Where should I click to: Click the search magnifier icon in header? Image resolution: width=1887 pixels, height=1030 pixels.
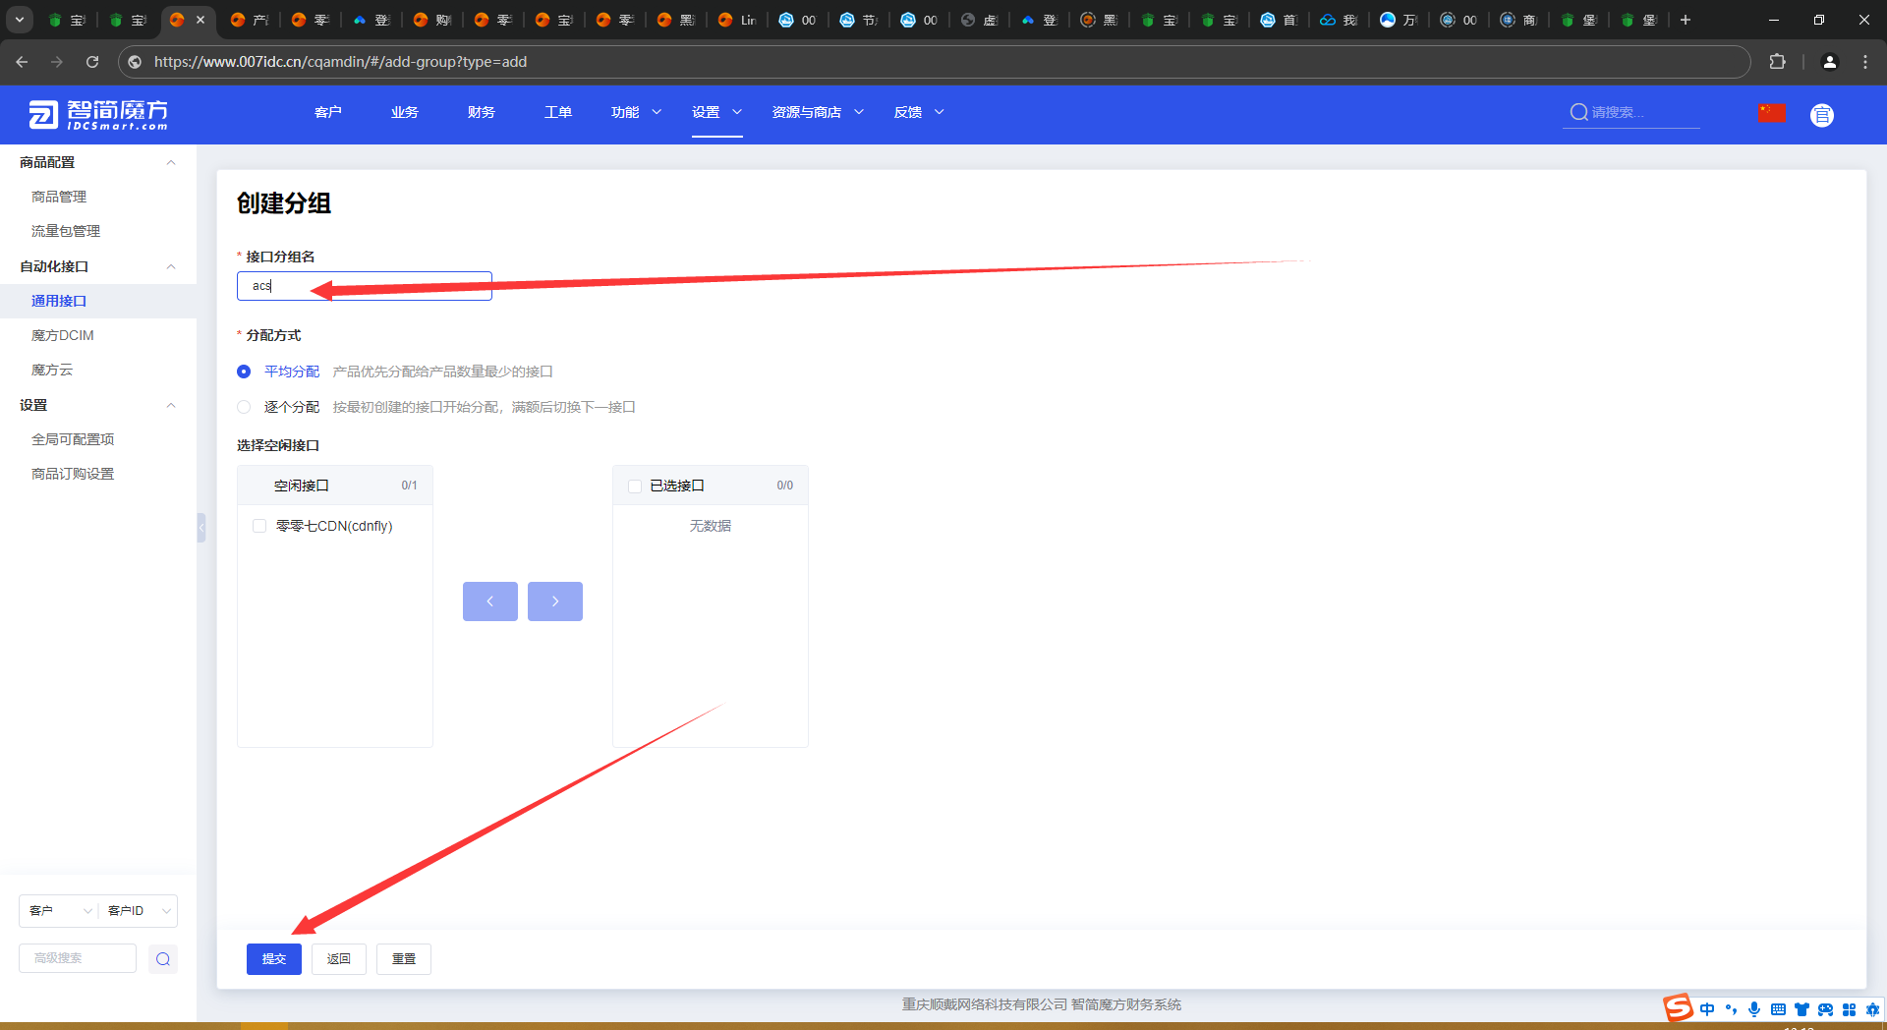click(1578, 112)
